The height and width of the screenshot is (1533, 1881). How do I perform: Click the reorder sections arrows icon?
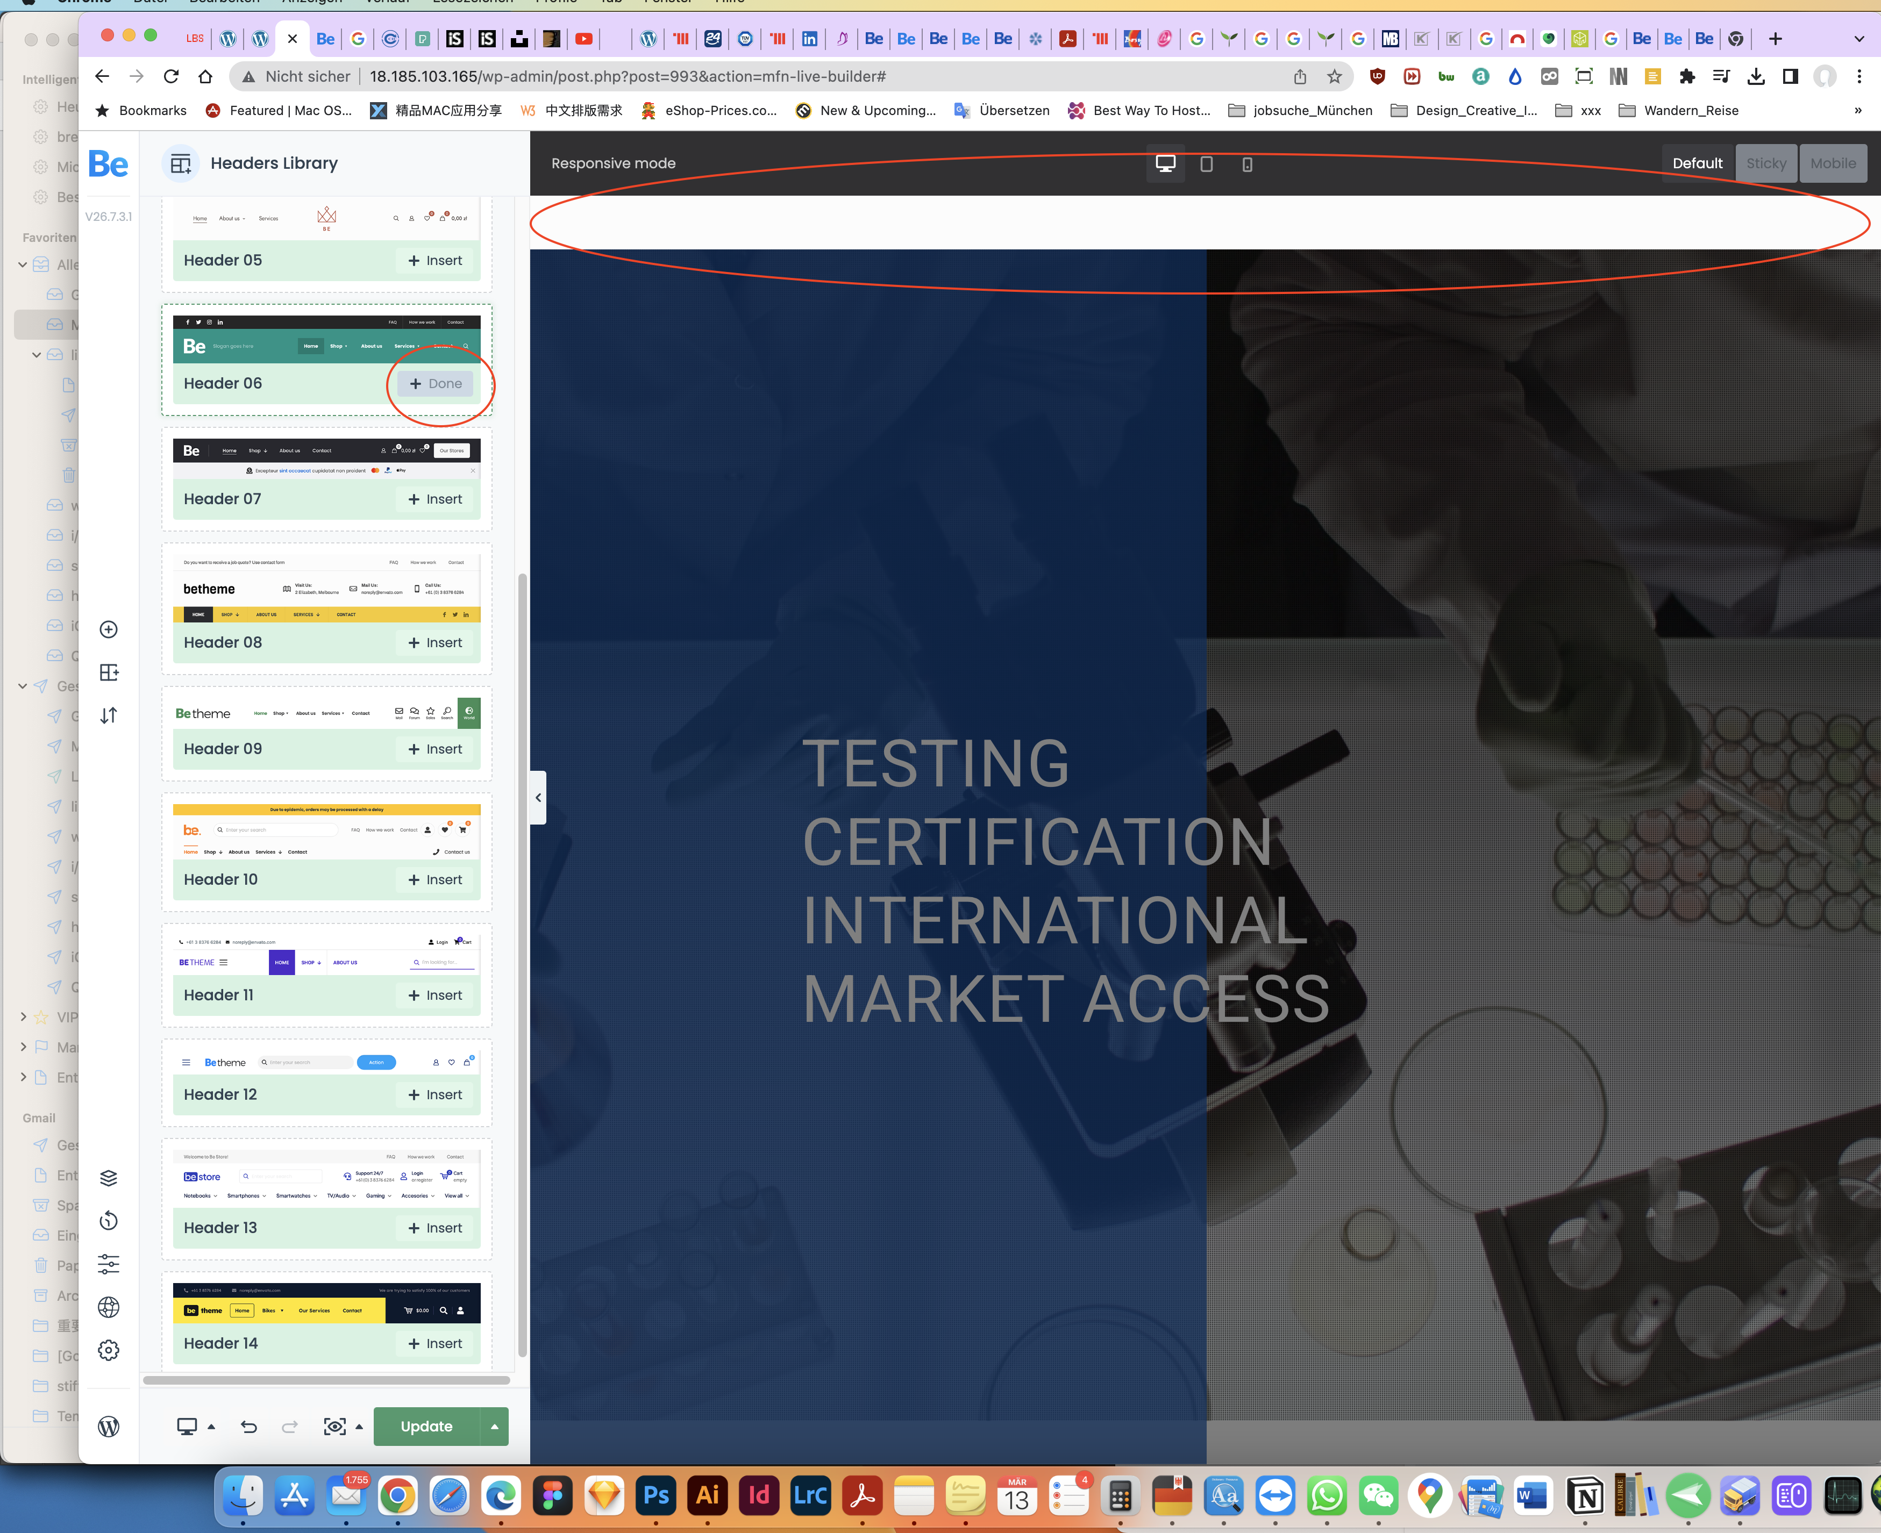point(109,715)
